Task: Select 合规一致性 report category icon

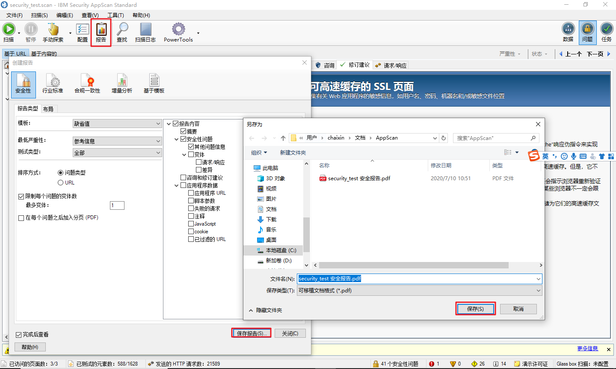Action: pyautogui.click(x=87, y=83)
